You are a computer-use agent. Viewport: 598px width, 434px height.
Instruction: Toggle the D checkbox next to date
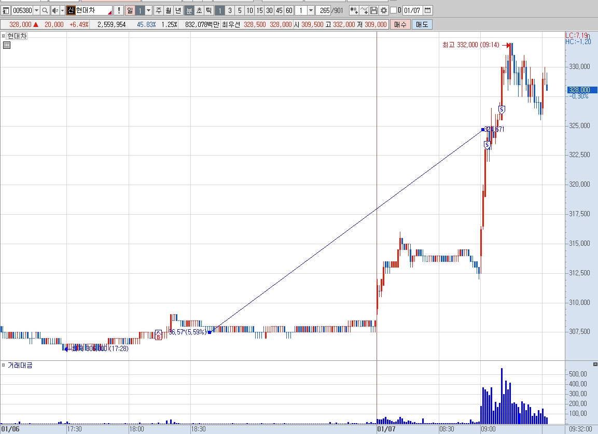click(x=394, y=10)
